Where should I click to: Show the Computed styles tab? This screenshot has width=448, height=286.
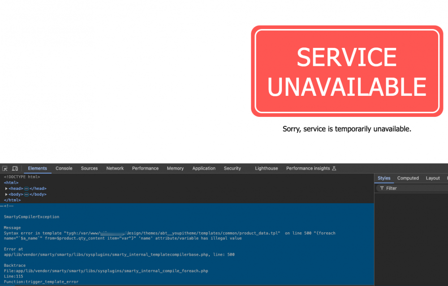408,178
